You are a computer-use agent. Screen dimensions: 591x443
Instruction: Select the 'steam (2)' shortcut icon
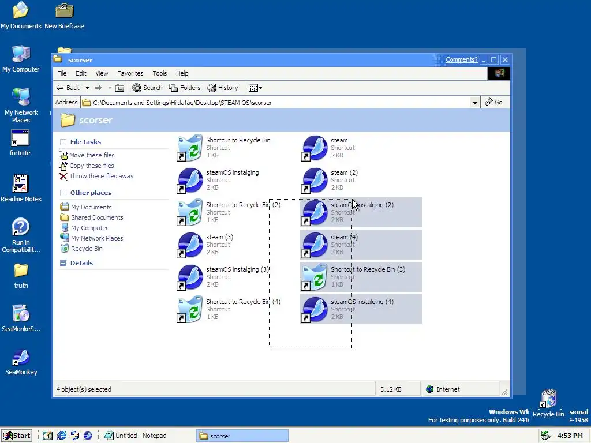[x=315, y=180]
